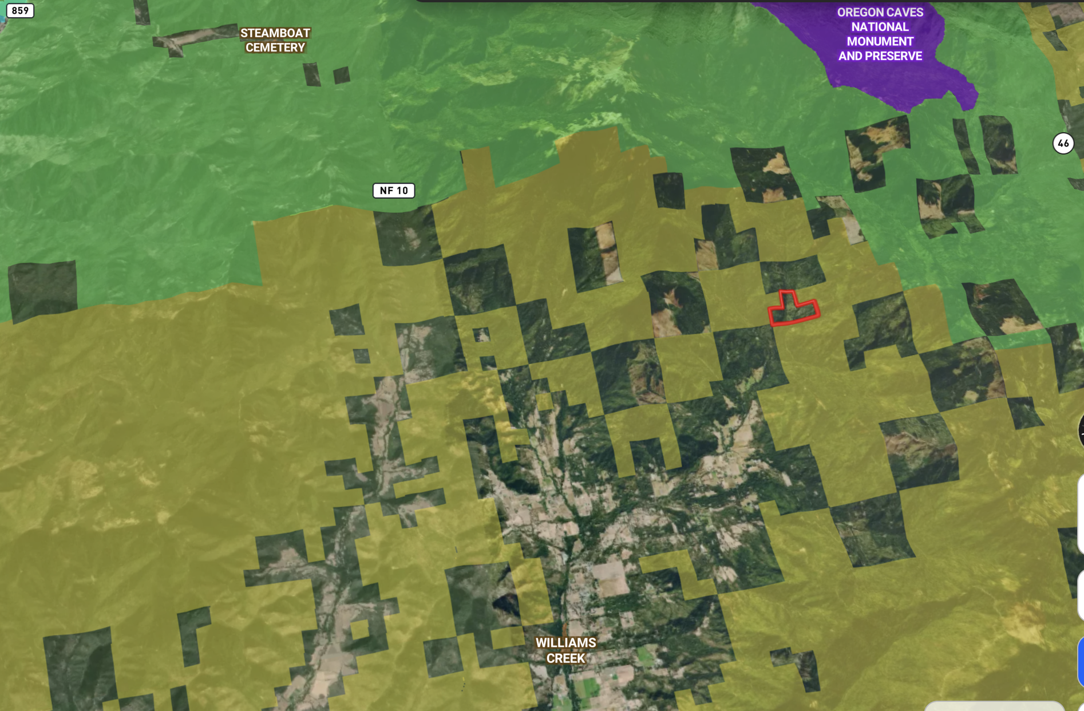Select the NF 10 forest road shield
Viewport: 1084px width, 711px height.
(394, 191)
